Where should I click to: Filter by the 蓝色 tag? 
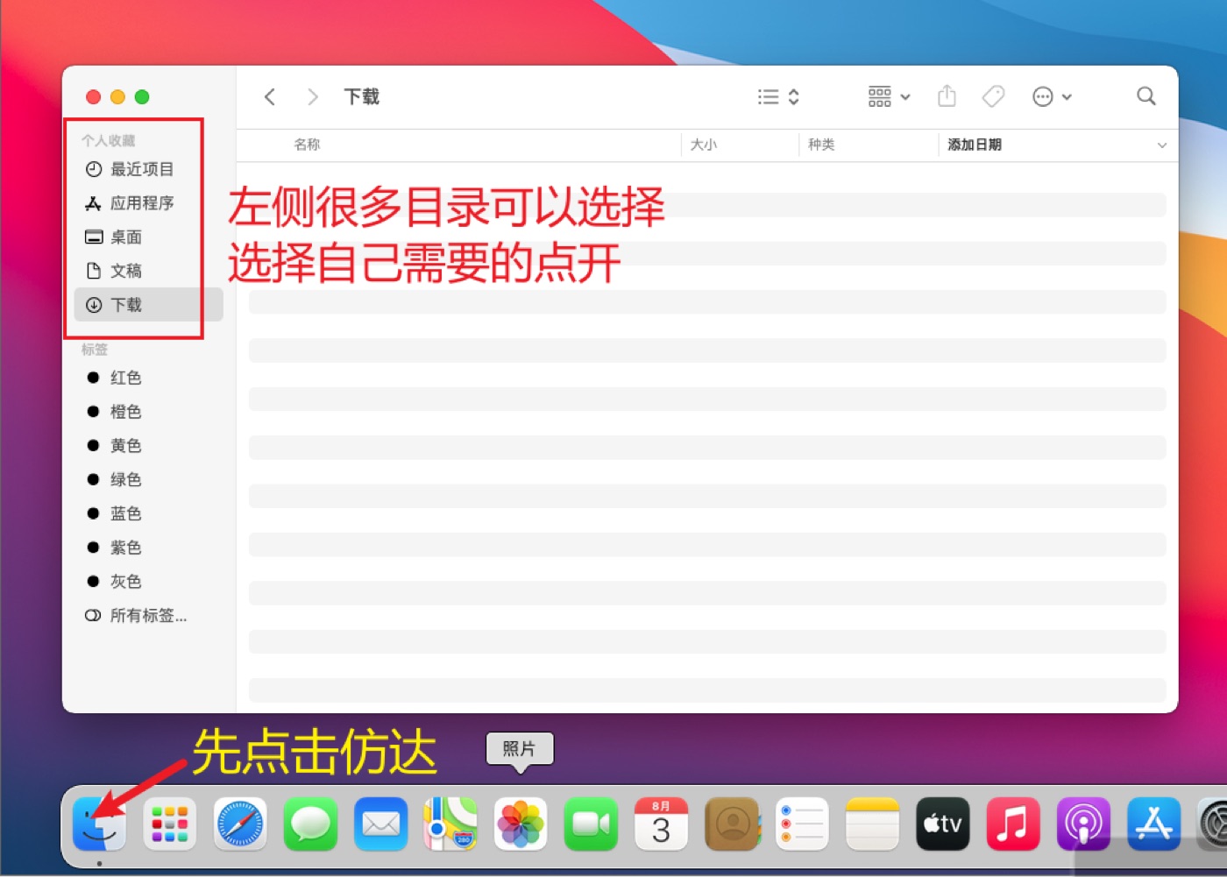tap(149, 513)
